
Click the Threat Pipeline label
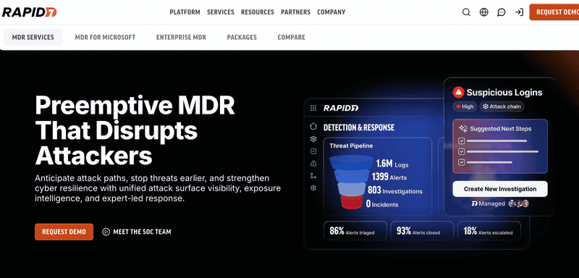[x=351, y=146]
